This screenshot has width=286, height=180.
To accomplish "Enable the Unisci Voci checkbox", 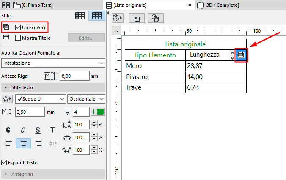I will [18, 27].
